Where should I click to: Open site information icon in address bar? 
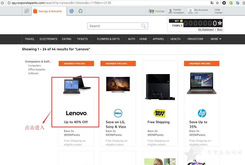tap(9, 3)
